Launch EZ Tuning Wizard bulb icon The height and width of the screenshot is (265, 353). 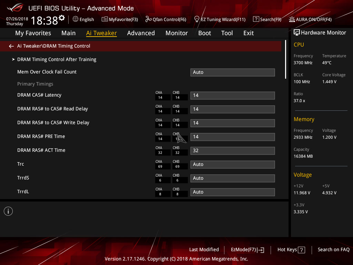[196, 19]
